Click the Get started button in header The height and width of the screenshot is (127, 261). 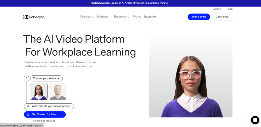(x=222, y=17)
